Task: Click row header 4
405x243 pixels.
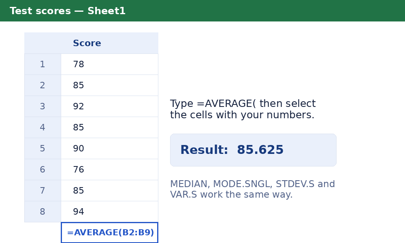Action: [43, 128]
